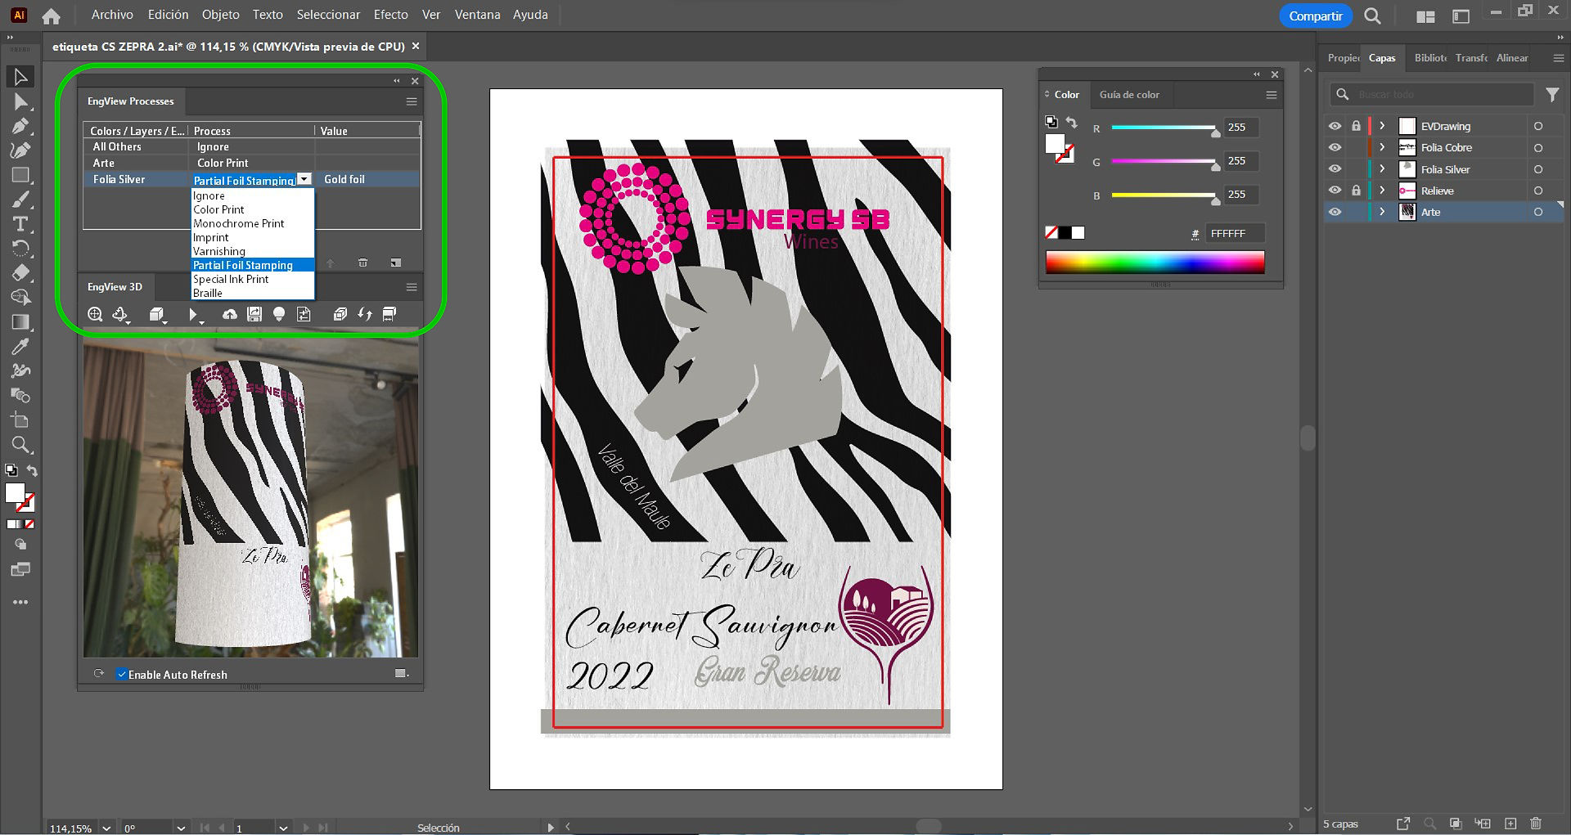Select the Eyedropper tool

tap(20, 347)
